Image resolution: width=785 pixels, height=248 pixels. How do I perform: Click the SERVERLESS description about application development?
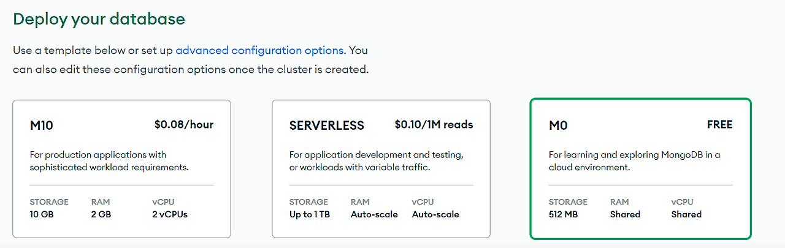tap(377, 160)
